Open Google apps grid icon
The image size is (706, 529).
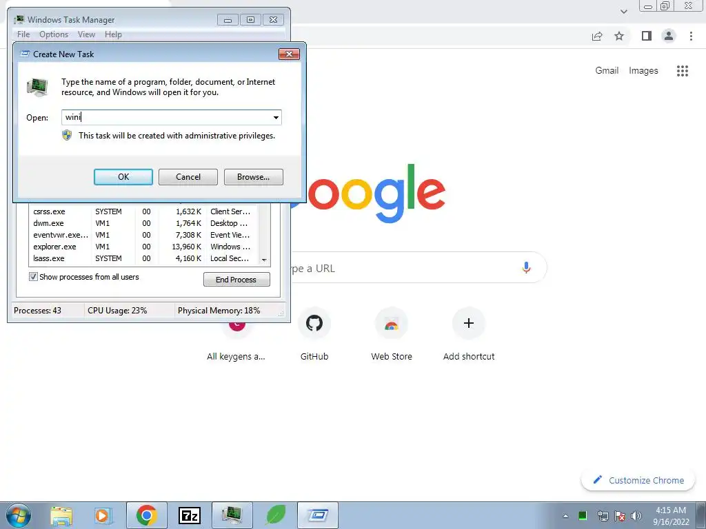(683, 71)
